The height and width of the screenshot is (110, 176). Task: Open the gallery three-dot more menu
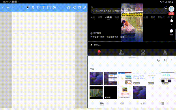coord(171,60)
